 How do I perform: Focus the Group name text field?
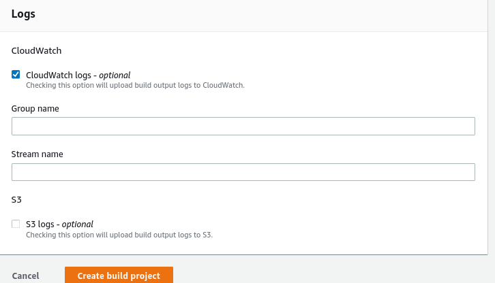point(243,127)
